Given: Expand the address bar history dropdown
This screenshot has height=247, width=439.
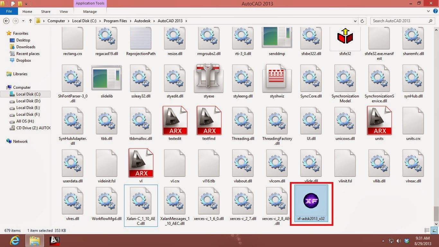Looking at the screenshot, I should 355,21.
